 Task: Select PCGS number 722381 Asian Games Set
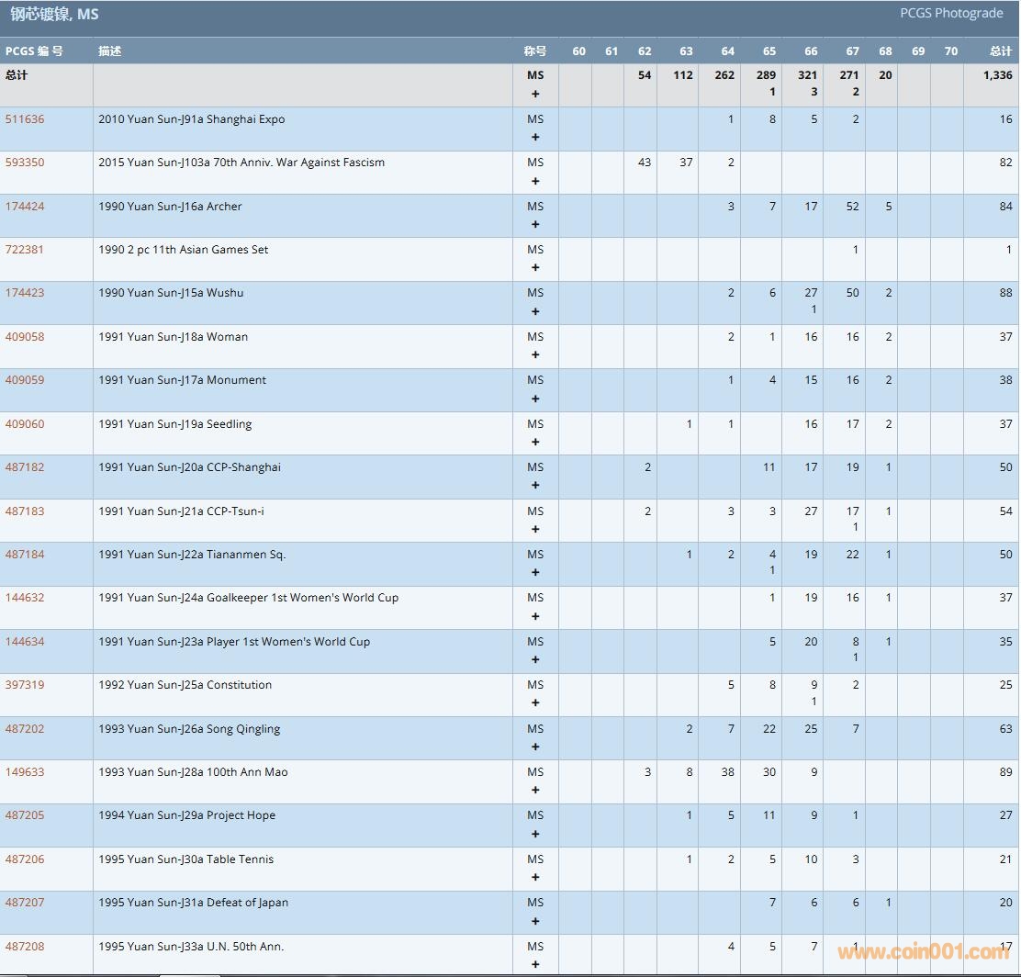(25, 250)
